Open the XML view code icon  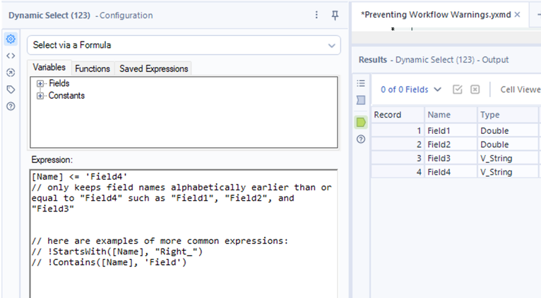pos(11,56)
